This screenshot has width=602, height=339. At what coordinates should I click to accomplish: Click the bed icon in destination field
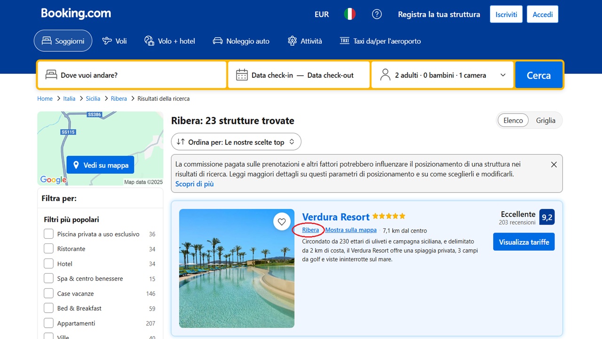[x=51, y=75]
